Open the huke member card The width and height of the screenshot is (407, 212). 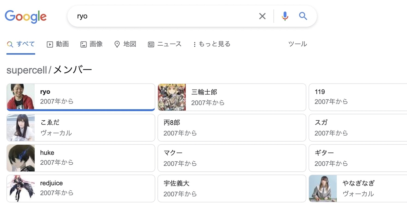[81, 158]
